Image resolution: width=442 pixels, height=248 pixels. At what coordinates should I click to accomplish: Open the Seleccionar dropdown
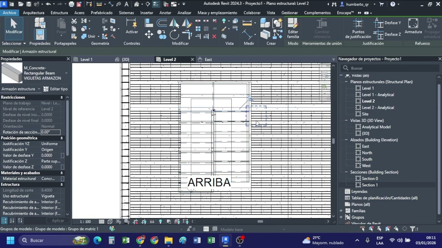14,43
